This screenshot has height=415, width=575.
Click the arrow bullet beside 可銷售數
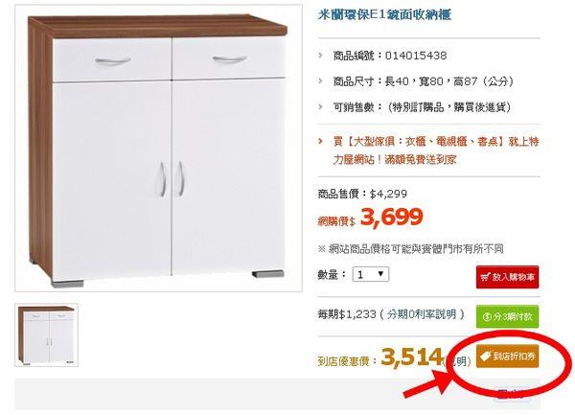(321, 107)
